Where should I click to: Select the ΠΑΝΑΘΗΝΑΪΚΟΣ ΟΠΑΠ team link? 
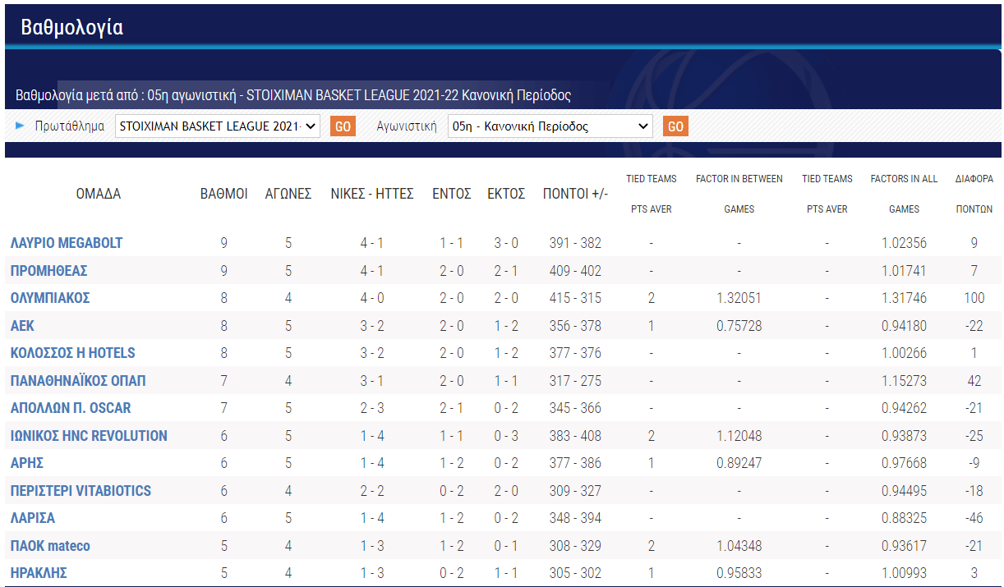coord(78,381)
